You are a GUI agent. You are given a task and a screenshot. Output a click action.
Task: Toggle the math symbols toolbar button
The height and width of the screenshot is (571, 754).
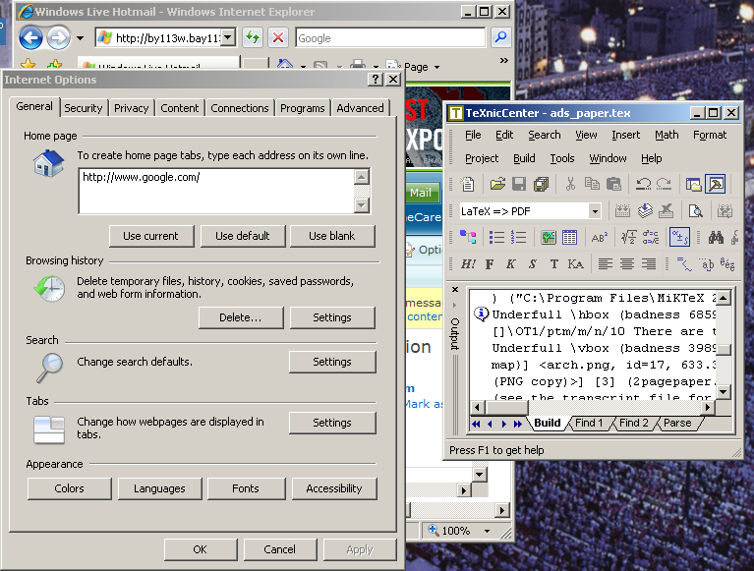point(679,237)
